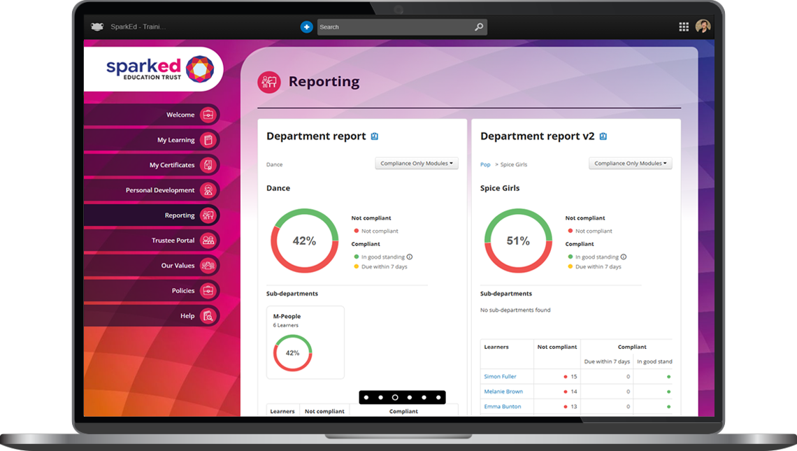Image resolution: width=797 pixels, height=451 pixels.
Task: Click the blue plus button near search bar
Action: pyautogui.click(x=306, y=27)
